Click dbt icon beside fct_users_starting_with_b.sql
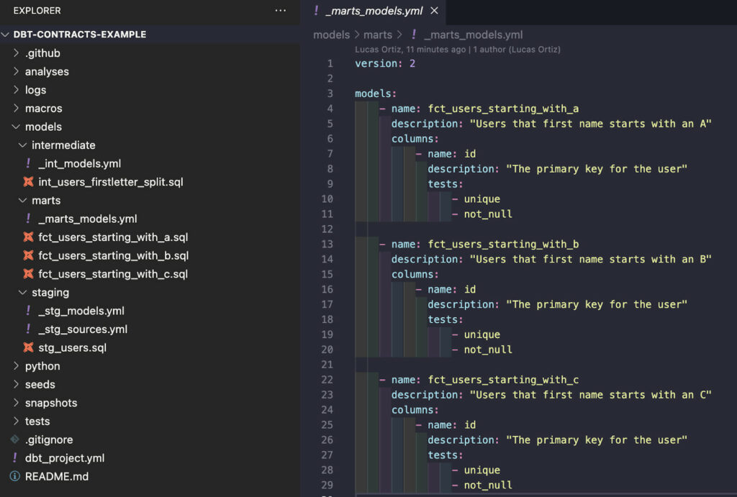 (x=28, y=255)
